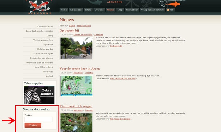This screenshot has height=132, width=221.
Task: Click Algemeen category under Rini article
Action: [78, 110]
